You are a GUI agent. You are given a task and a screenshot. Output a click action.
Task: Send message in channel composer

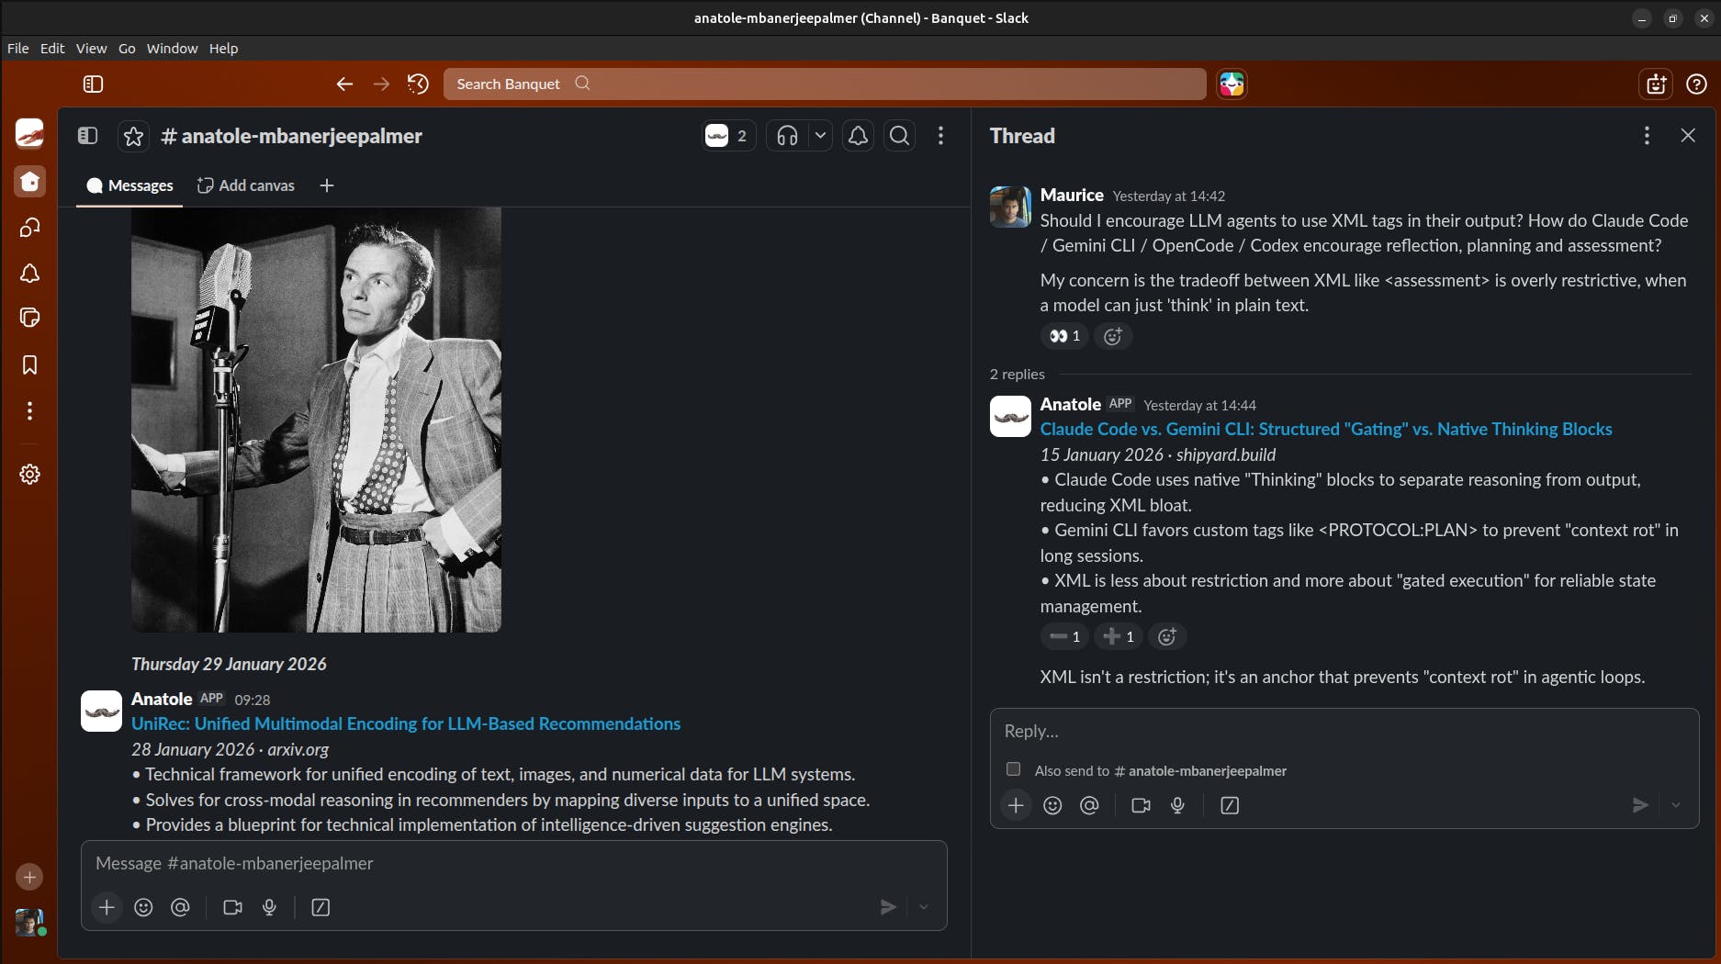pyautogui.click(x=887, y=907)
